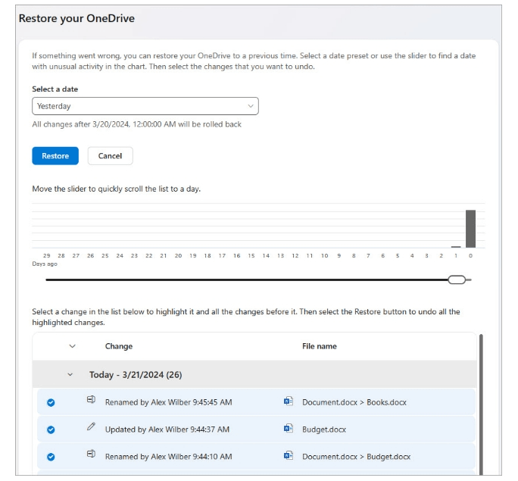Image resolution: width=518 pixels, height=481 pixels.
Task: Click the Cancel button
Action: (110, 156)
